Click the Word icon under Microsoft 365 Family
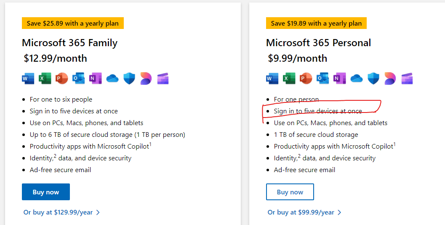This screenshot has height=225, width=445. [x=28, y=78]
